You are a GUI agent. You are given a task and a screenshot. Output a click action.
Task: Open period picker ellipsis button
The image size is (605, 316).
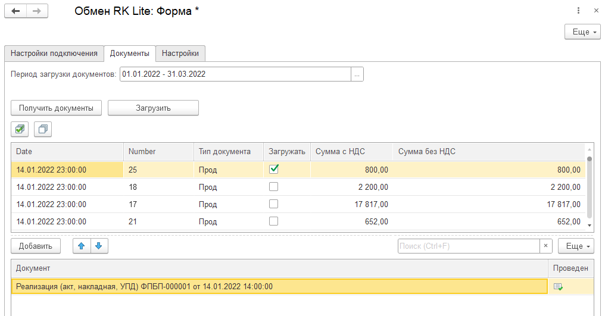click(357, 74)
